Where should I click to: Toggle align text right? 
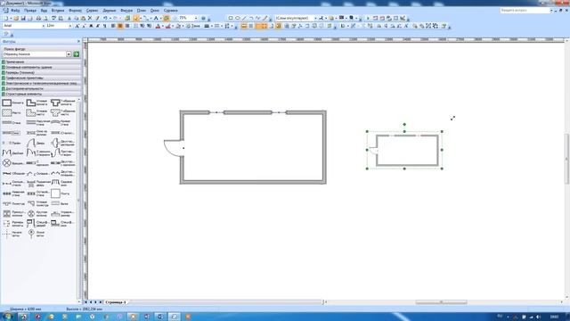[127, 26]
